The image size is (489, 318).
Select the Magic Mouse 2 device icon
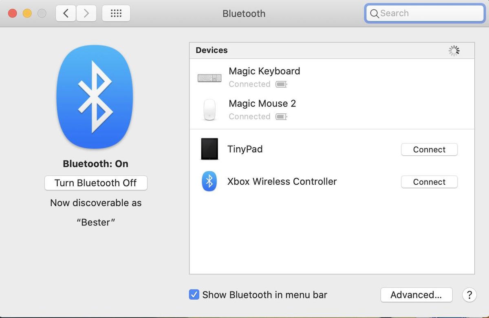[x=209, y=110]
